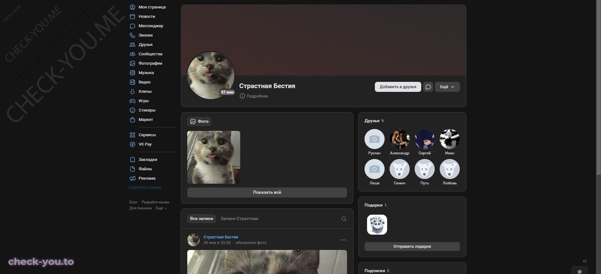Click the info icon beside Подробнее

click(242, 96)
